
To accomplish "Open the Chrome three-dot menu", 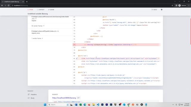I will pyautogui.click(x=189, y=5).
